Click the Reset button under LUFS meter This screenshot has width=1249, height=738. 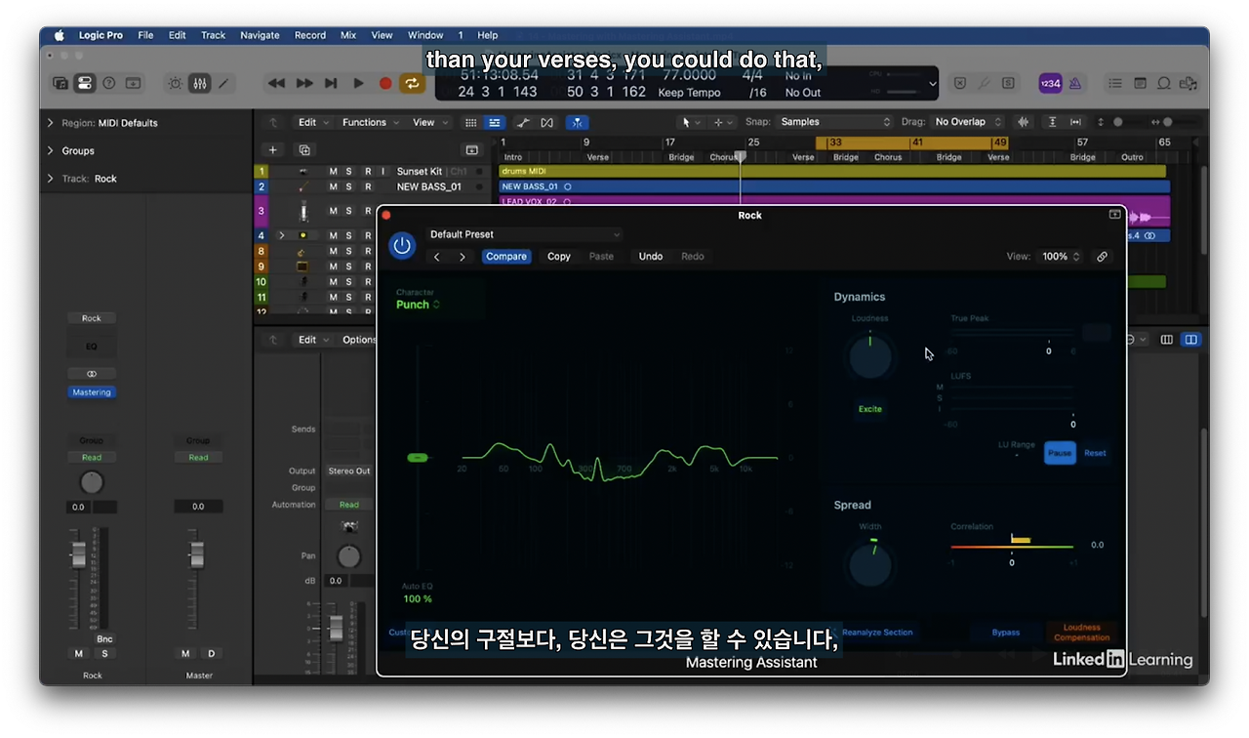coord(1095,453)
